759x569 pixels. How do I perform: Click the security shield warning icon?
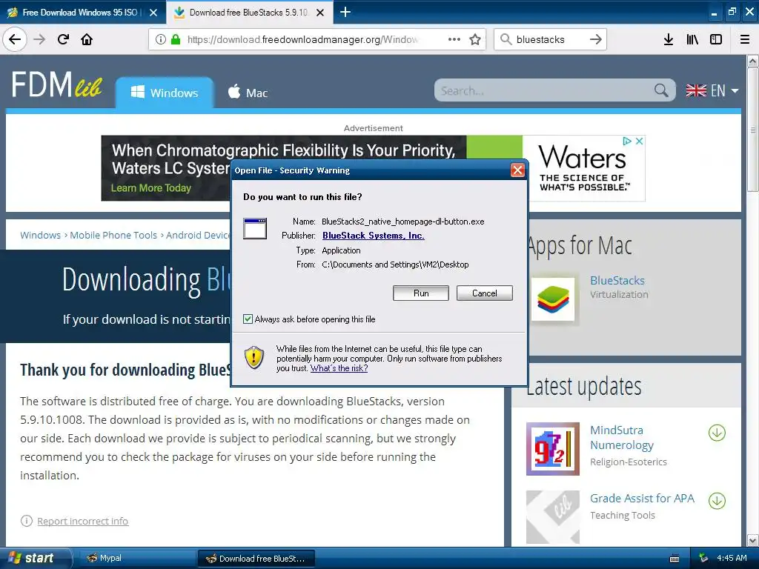click(254, 358)
